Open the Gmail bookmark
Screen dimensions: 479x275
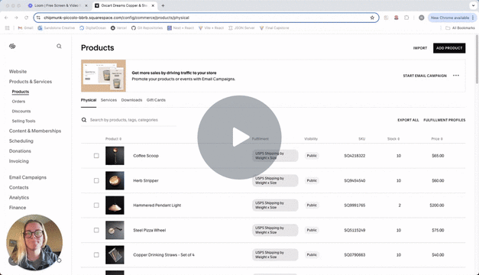pyautogui.click(x=26, y=27)
